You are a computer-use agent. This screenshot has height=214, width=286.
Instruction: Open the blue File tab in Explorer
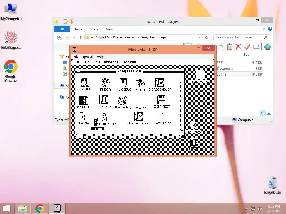[62, 29]
